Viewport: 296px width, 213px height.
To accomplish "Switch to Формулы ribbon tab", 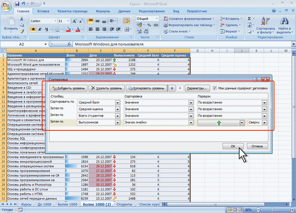I will pyautogui.click(x=103, y=11).
